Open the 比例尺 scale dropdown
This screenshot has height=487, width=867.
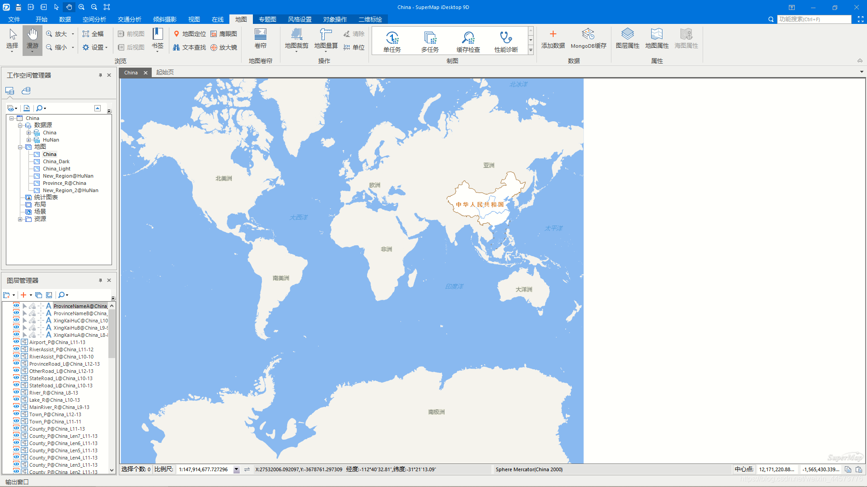[x=236, y=469]
